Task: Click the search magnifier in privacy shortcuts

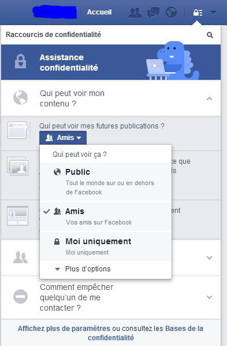Action: coord(210,35)
